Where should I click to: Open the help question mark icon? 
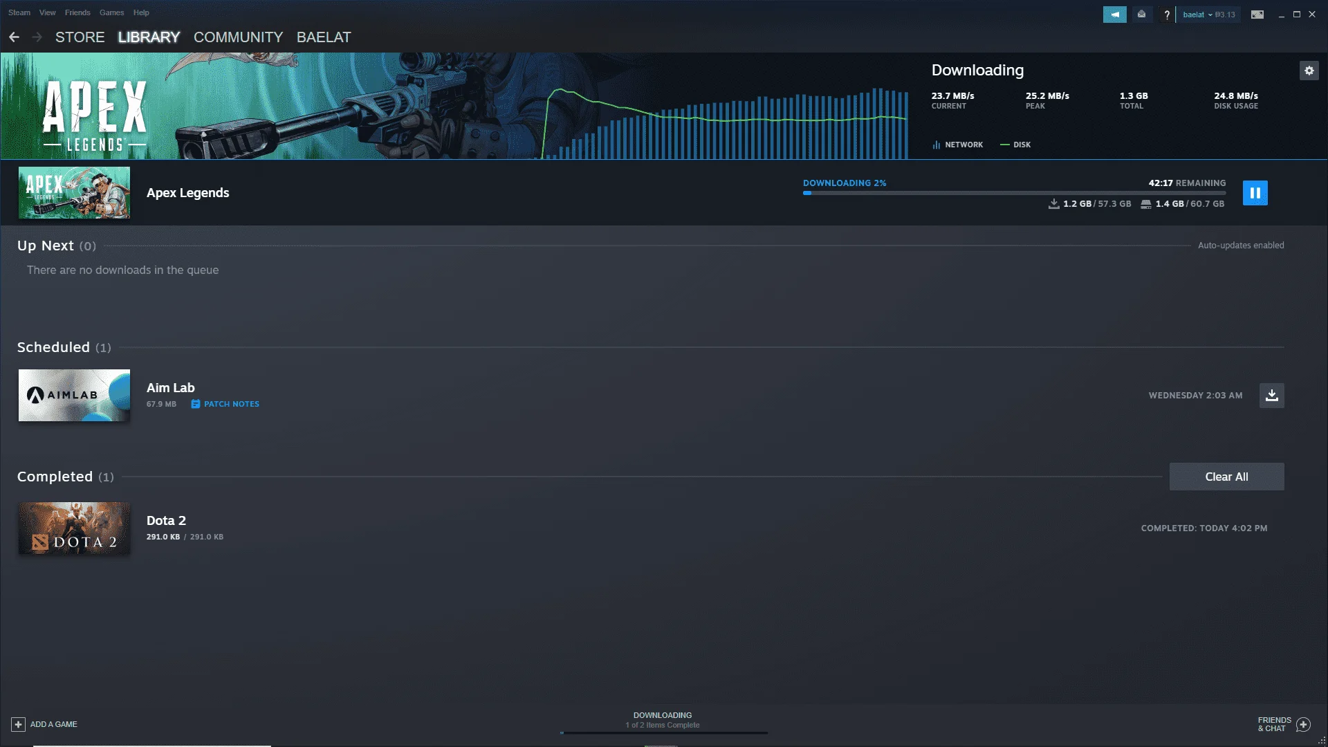click(1167, 15)
